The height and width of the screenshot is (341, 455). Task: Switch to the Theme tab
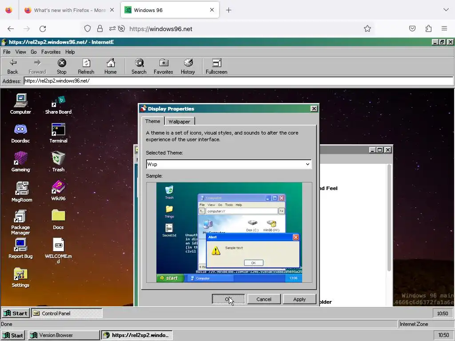(x=153, y=121)
